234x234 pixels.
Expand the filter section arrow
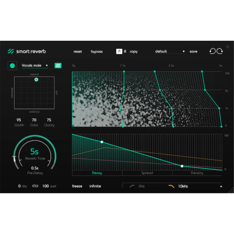pos(221,186)
